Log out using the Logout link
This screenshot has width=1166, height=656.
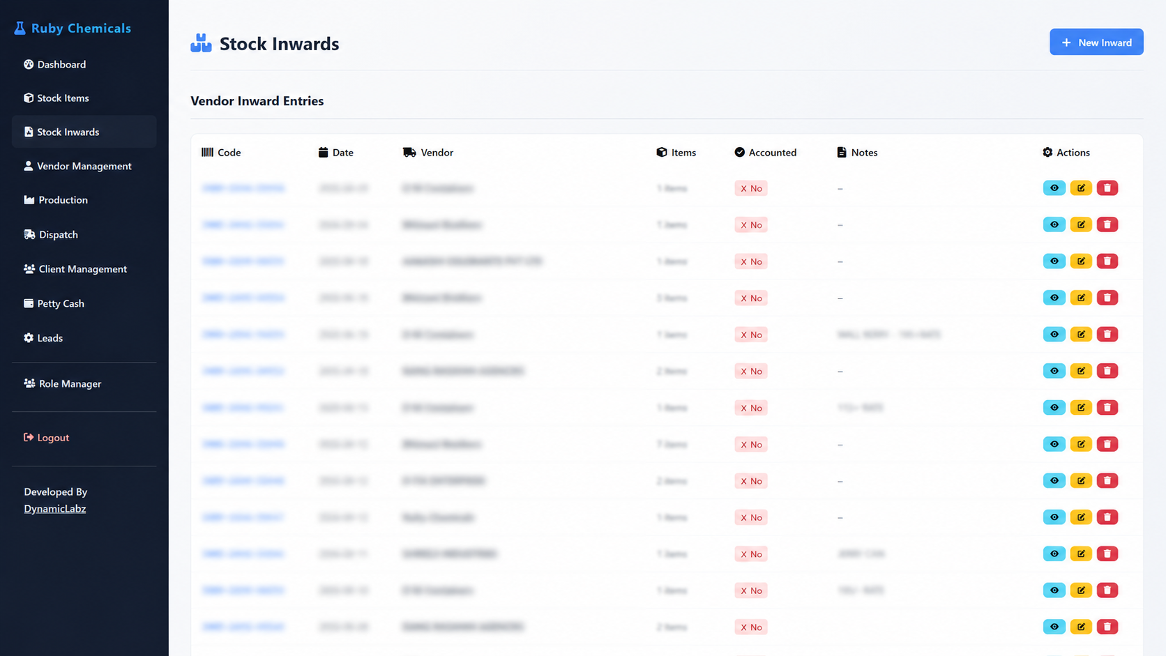tap(46, 438)
